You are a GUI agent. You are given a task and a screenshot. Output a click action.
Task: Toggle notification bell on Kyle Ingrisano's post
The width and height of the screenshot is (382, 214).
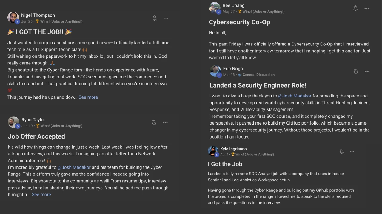[342, 152]
